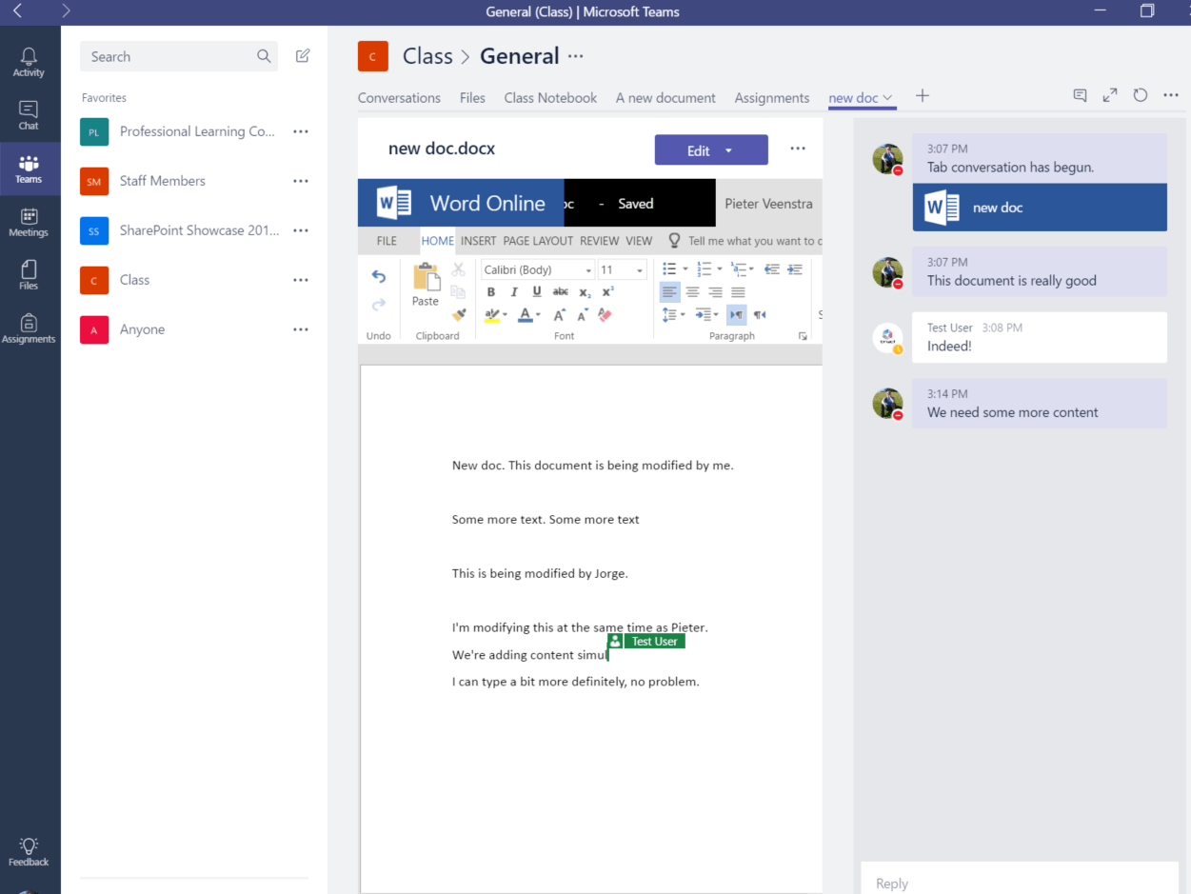
Task: Open more options for new doc.docx
Action: pos(798,149)
